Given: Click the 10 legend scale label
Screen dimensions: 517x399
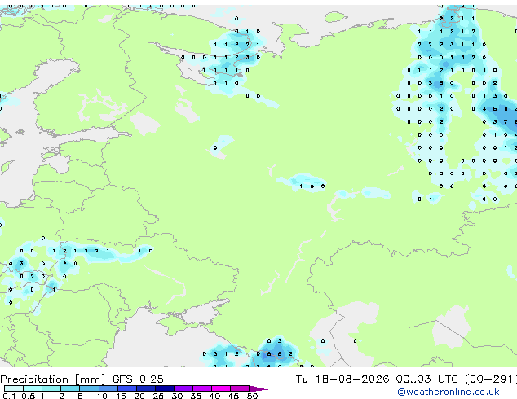Looking at the screenshot, I should coord(102,396).
